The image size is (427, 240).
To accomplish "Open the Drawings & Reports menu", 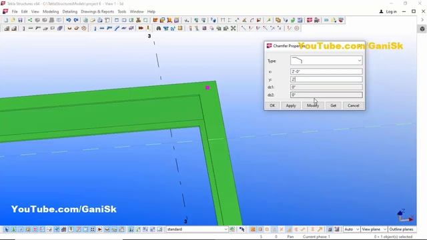I will click(97, 12).
